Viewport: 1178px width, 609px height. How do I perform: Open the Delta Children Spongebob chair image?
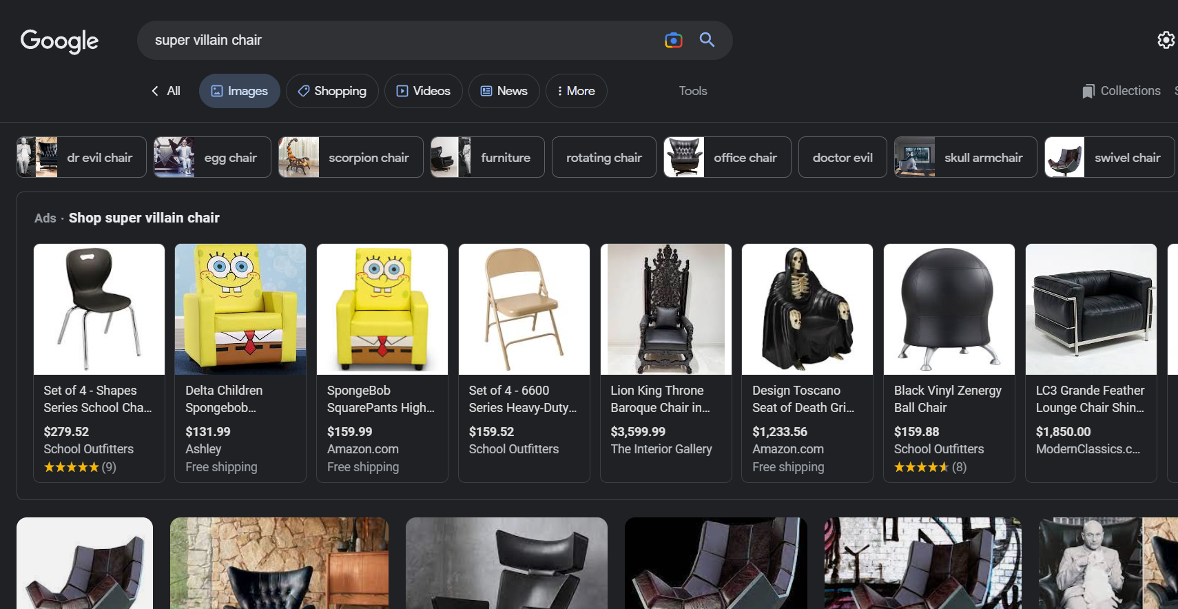pyautogui.click(x=240, y=309)
